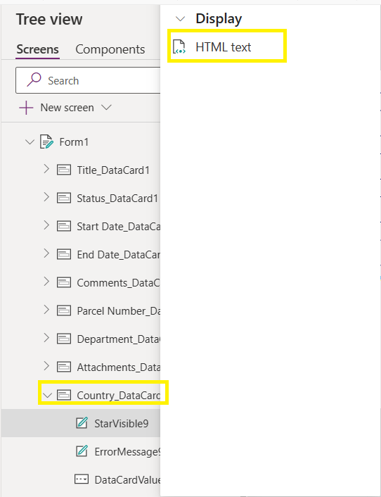Click the Title_DataCard1 card icon
Viewport: 381px width, 497px height.
click(64, 170)
